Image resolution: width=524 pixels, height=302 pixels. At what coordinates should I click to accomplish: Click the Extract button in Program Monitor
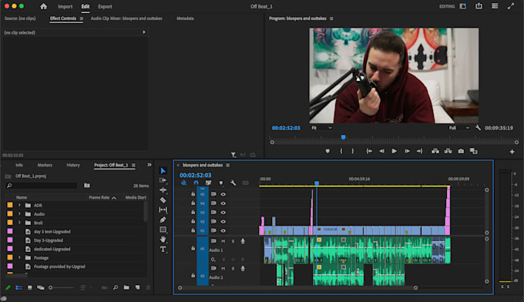pos(448,151)
